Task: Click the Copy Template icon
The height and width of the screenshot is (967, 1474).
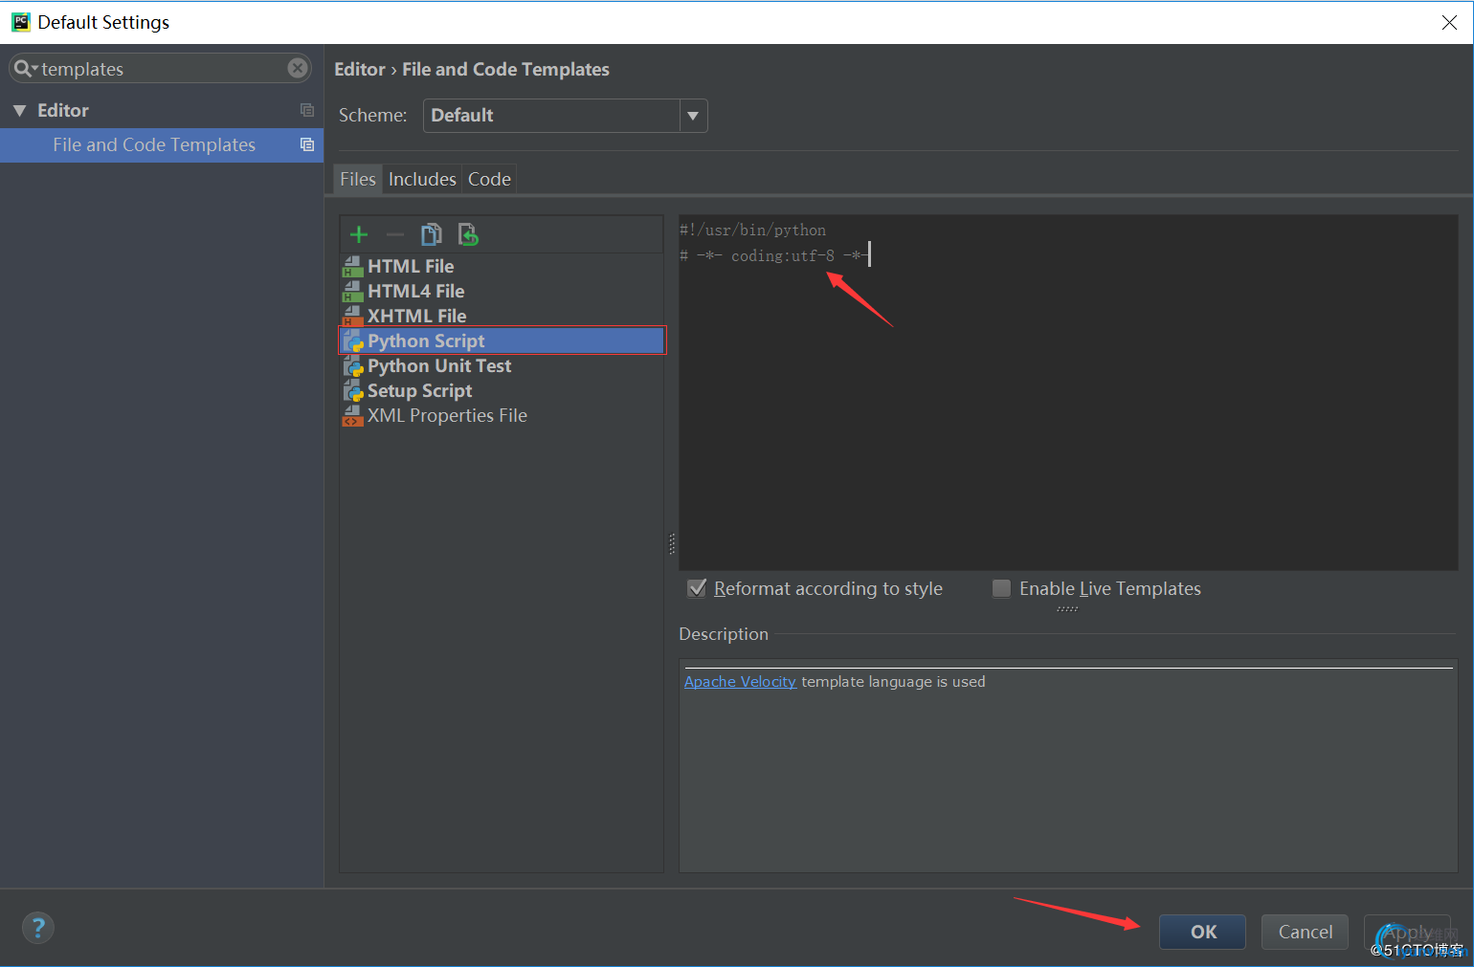Action: click(432, 234)
